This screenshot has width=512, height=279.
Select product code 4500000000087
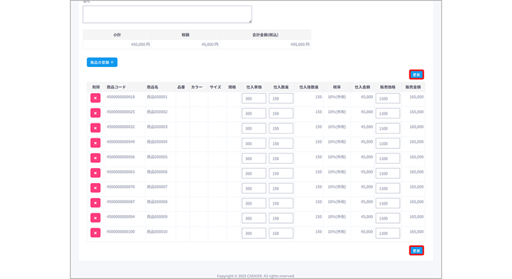pyautogui.click(x=121, y=202)
